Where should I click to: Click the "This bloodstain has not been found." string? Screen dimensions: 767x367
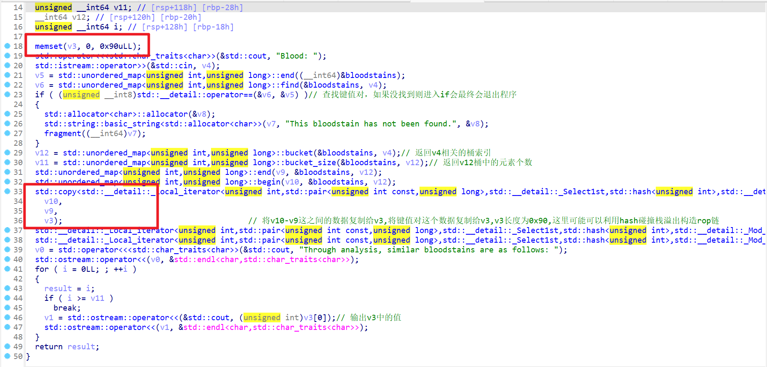(x=371, y=124)
